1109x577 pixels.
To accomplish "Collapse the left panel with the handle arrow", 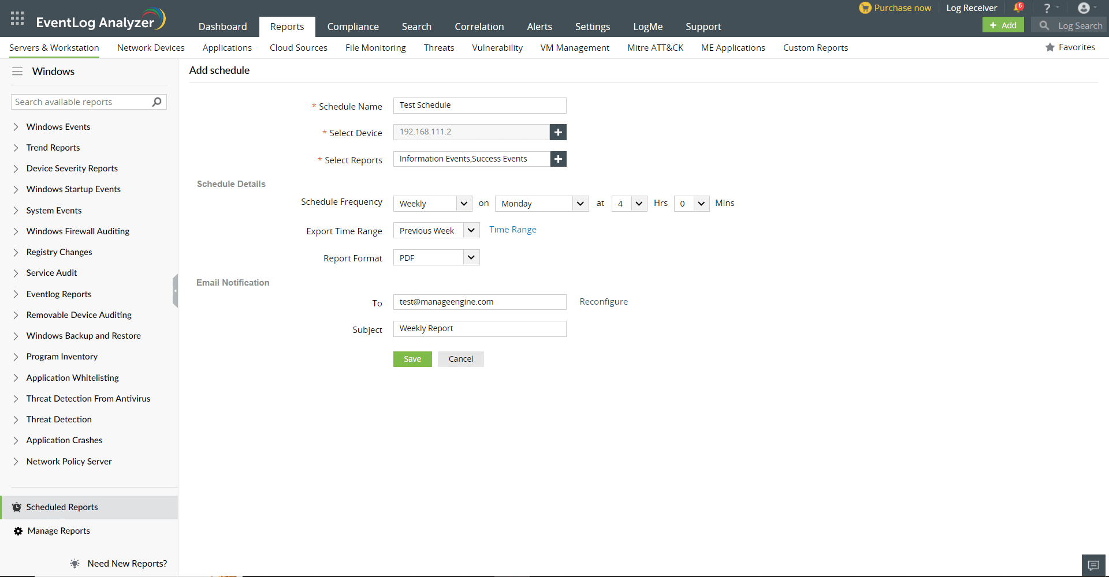I will [x=175, y=291].
